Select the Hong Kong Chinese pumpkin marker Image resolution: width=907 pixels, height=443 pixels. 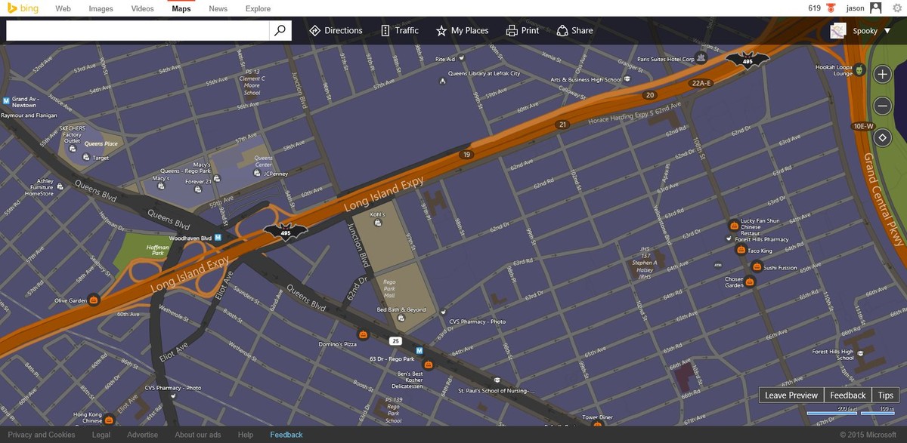109,419
